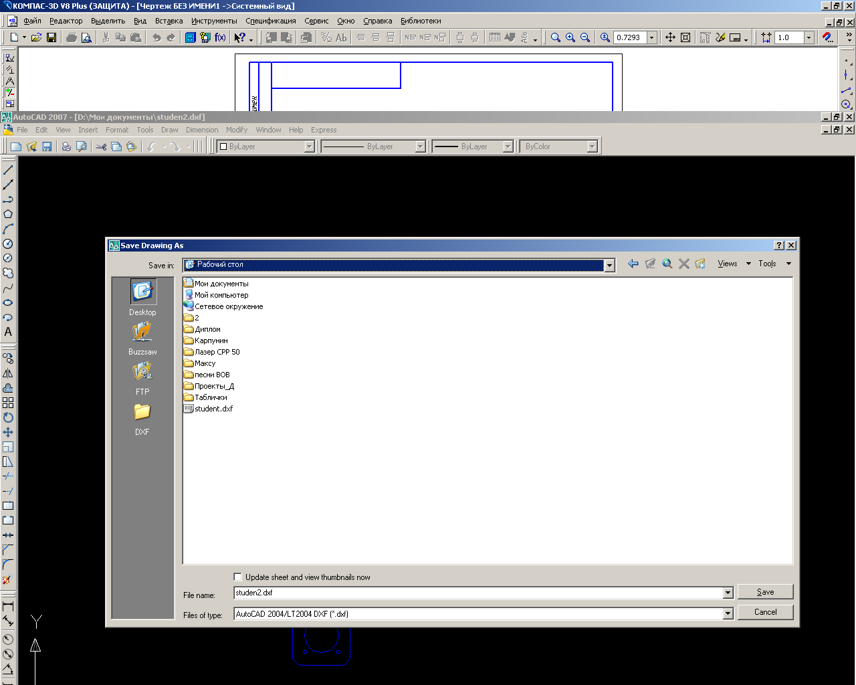
Task: Click the Pan (move view) icon in KOMPAS-3D
Action: pyautogui.click(x=670, y=37)
